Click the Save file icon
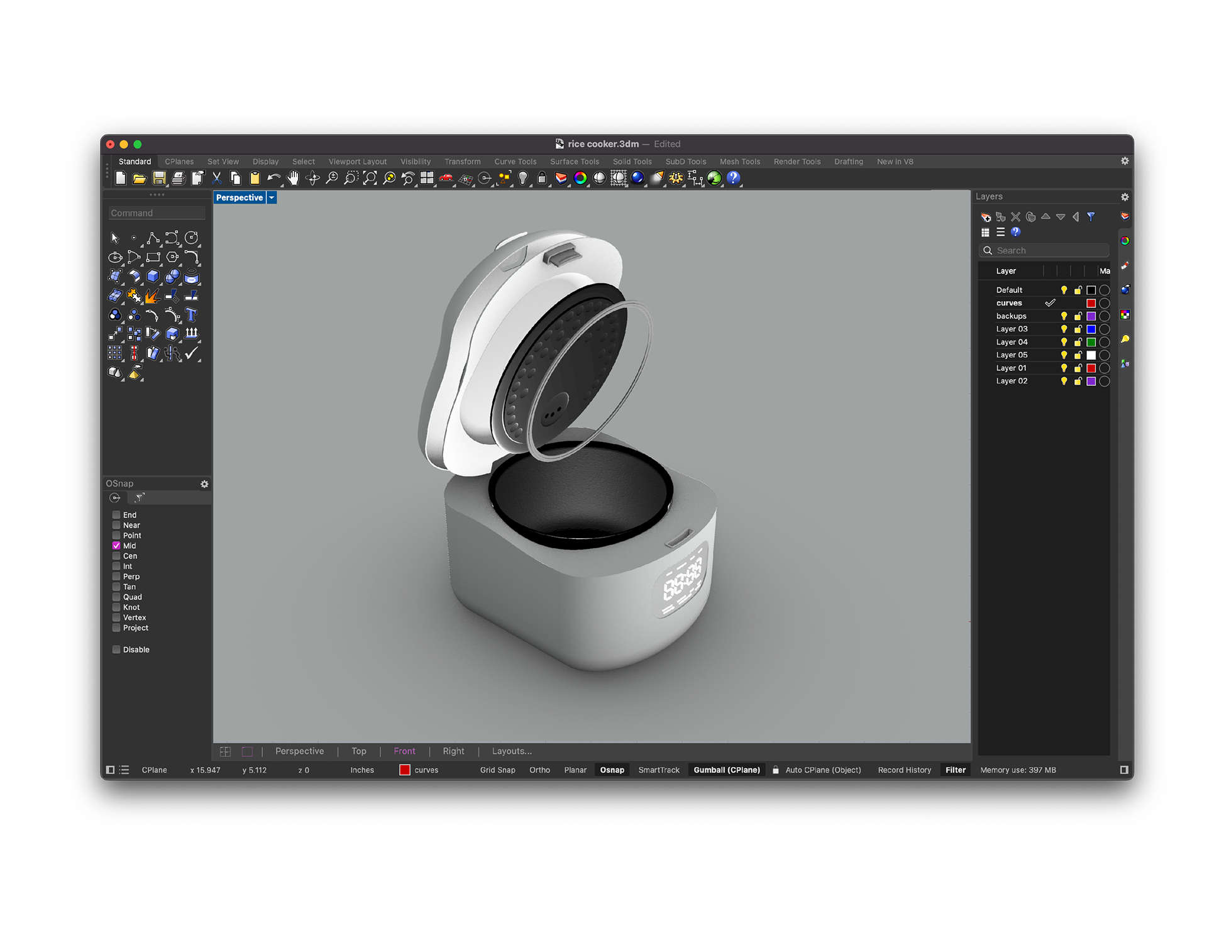The image size is (1207, 933). [159, 178]
